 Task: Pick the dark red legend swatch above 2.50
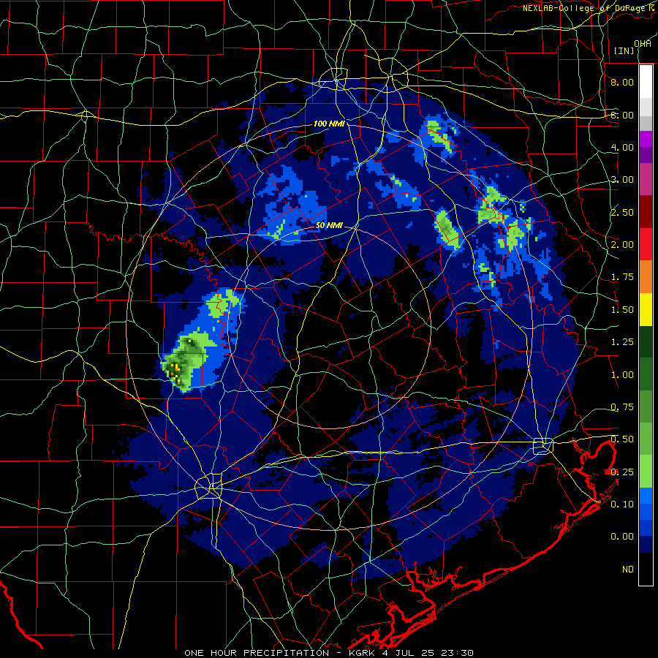click(646, 212)
